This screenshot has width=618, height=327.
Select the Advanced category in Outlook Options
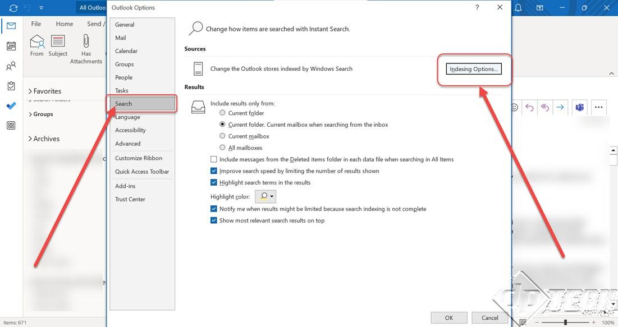point(142,144)
